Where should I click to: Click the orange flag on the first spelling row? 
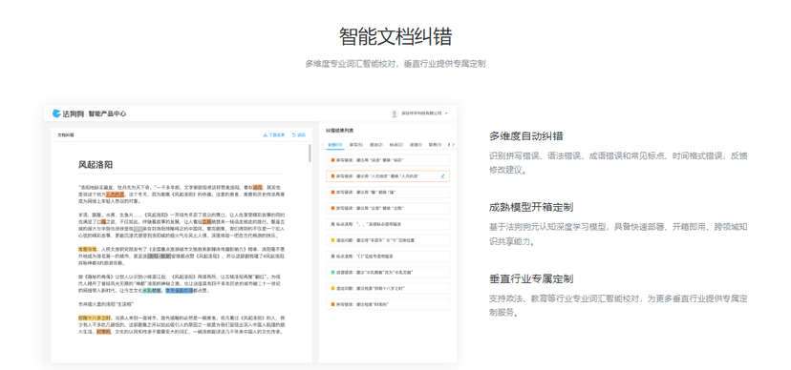(332, 160)
